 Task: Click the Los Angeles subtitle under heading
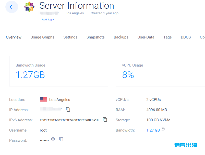point(75,13)
